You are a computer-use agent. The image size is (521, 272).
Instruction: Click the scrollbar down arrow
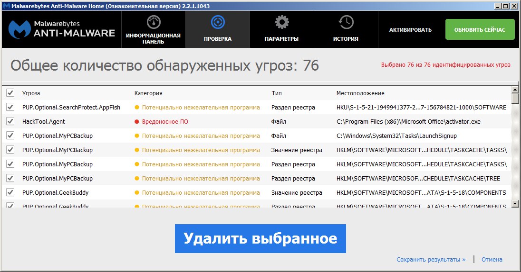[x=515, y=204]
